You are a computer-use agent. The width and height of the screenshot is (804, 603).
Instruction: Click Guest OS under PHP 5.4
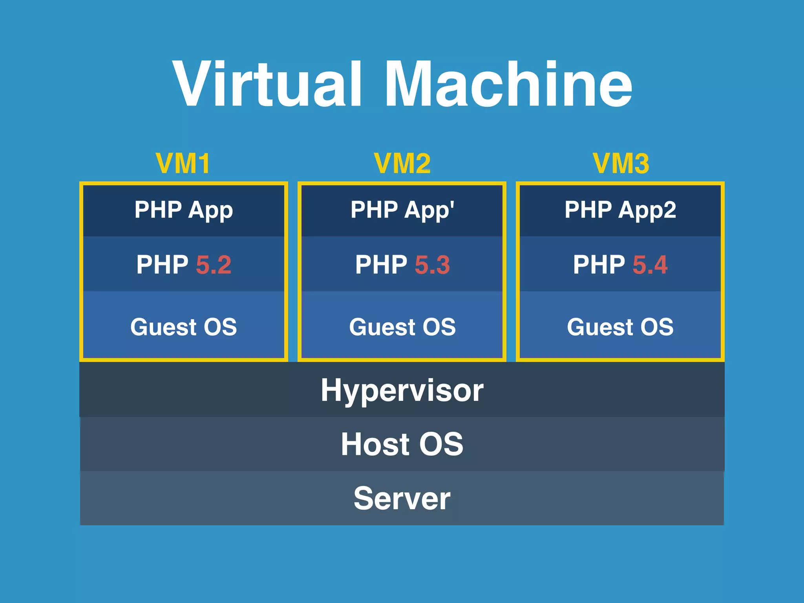pos(620,325)
